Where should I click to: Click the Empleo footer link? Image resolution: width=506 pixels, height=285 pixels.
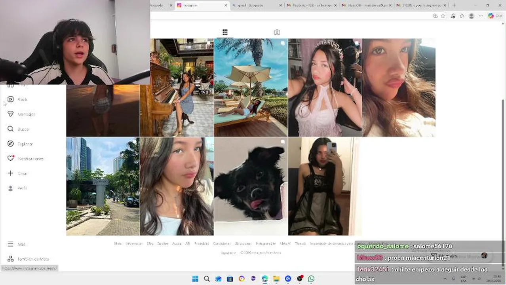click(x=163, y=243)
